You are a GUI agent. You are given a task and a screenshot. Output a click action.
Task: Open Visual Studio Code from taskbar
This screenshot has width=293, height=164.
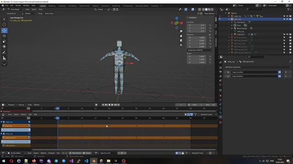[x=86, y=161]
